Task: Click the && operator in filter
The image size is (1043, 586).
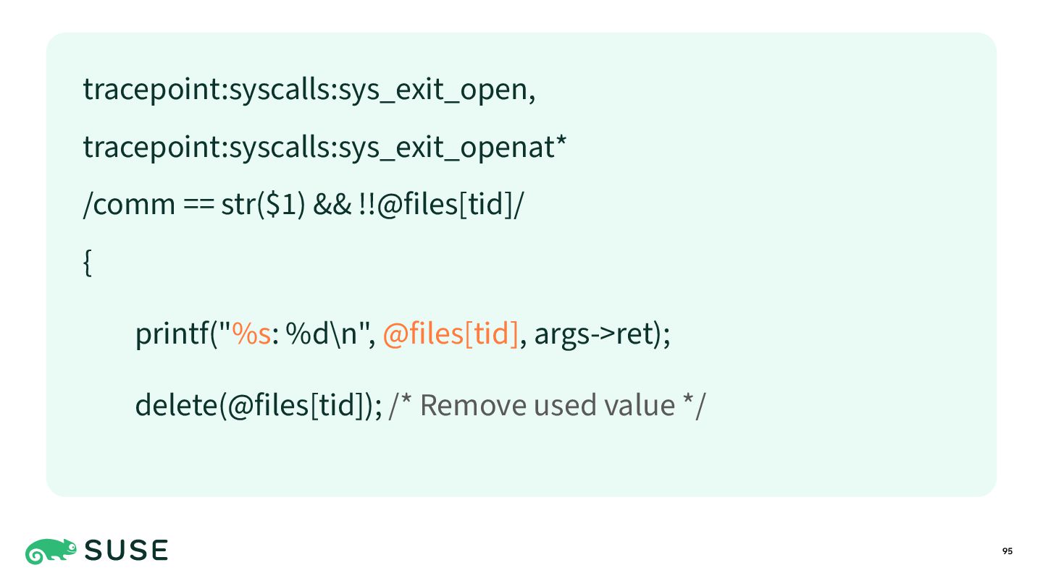Action: click(x=332, y=205)
